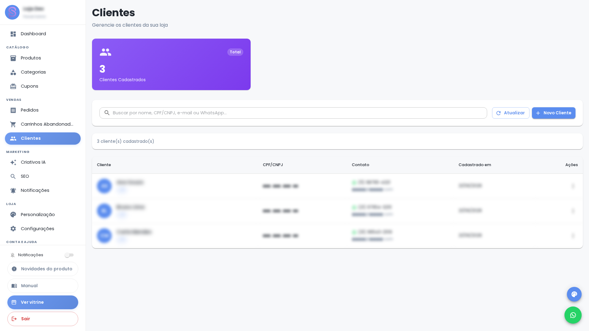Click the '3 cliente(s) cadastrado(s)' text
This screenshot has height=331, width=589.
[x=125, y=142]
